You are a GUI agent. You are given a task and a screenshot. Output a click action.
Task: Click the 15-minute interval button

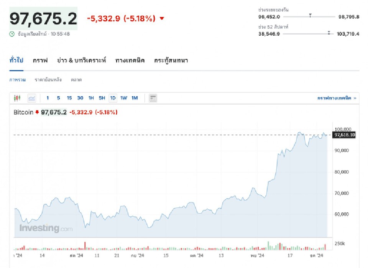pyautogui.click(x=69, y=98)
